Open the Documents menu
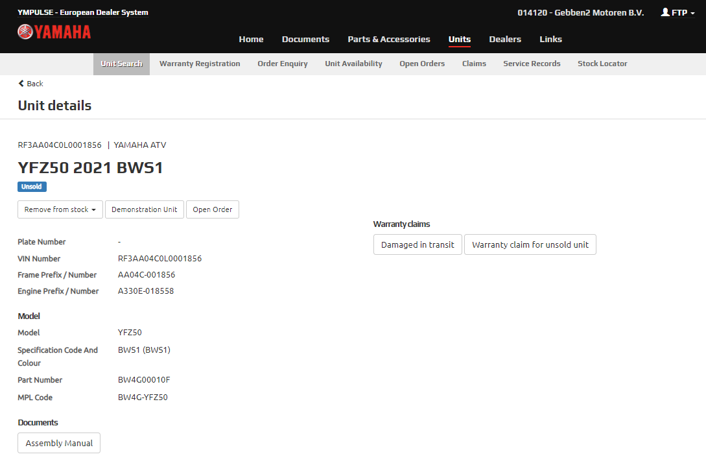Viewport: 706px width, 463px height. [306, 39]
